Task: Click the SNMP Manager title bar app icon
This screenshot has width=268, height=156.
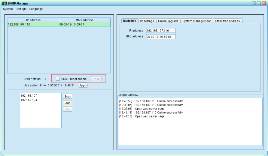Action: pos(4,3)
